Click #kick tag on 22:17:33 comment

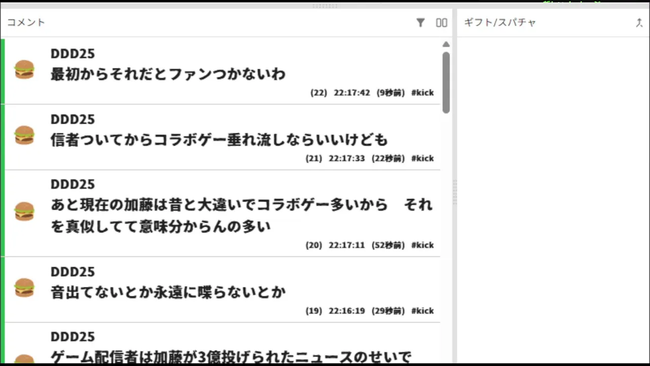[x=422, y=158]
